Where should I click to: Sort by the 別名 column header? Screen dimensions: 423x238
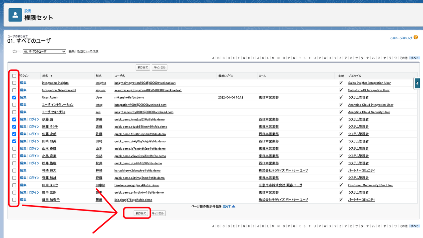99,76
